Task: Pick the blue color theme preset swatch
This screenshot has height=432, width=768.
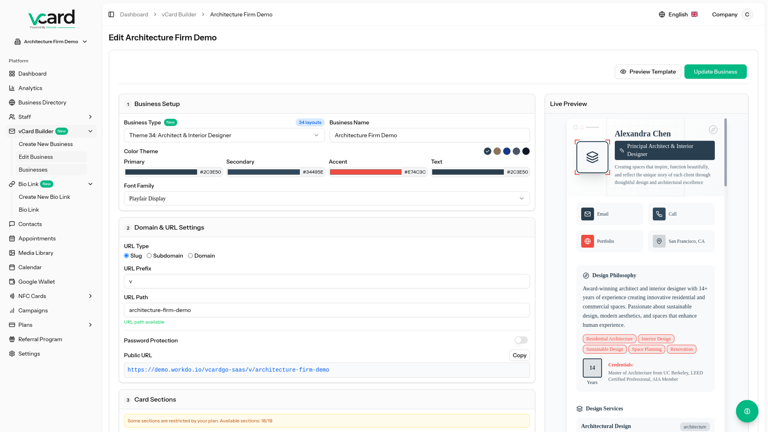Action: (506, 151)
